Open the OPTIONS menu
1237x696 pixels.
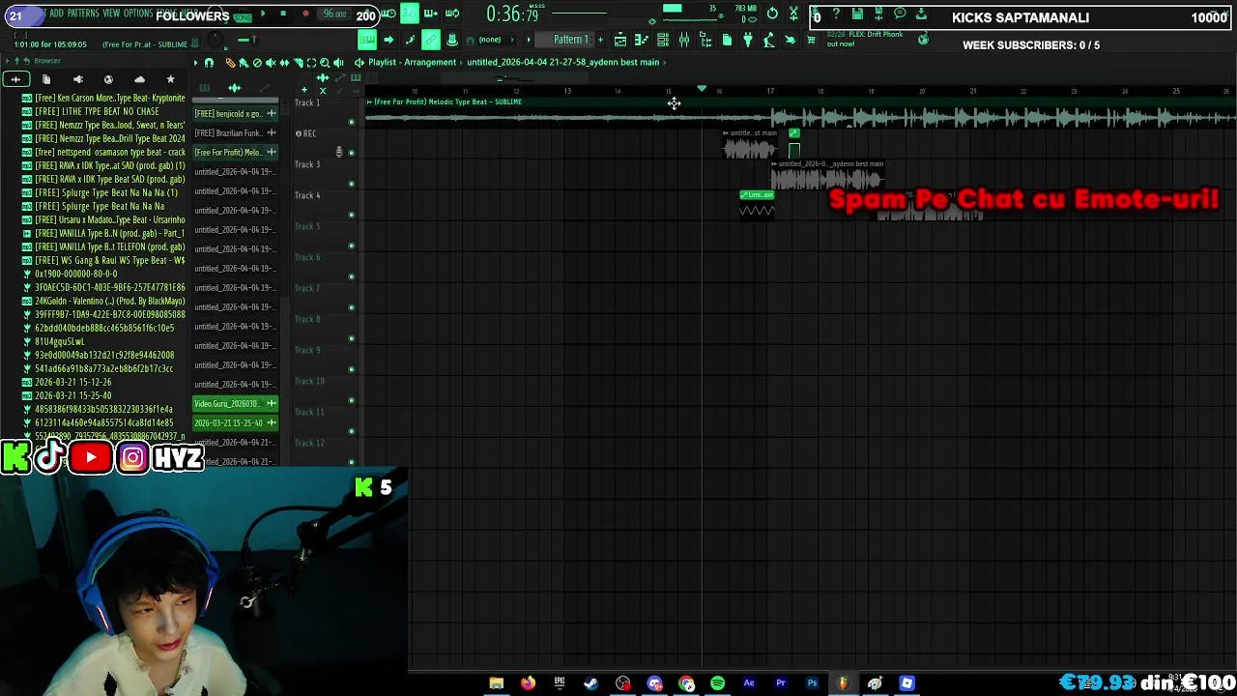tap(138, 14)
